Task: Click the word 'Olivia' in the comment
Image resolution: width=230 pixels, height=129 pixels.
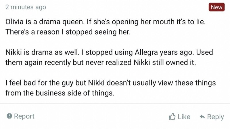Action: pos(15,22)
